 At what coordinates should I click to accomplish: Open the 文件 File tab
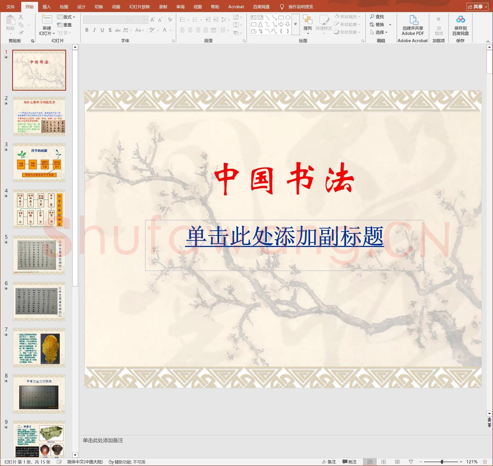(11, 7)
